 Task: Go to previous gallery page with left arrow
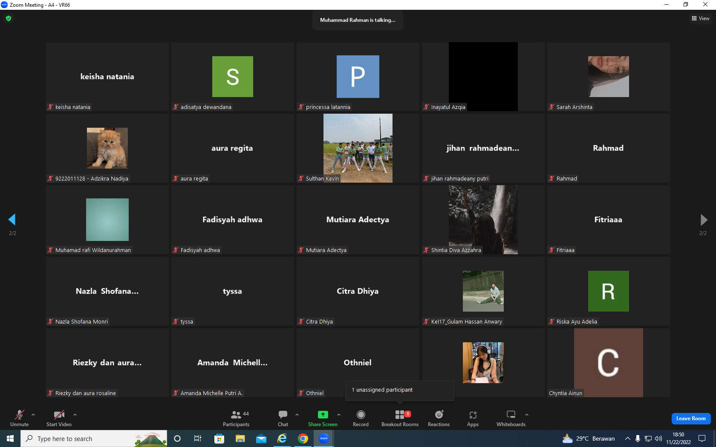pos(12,220)
